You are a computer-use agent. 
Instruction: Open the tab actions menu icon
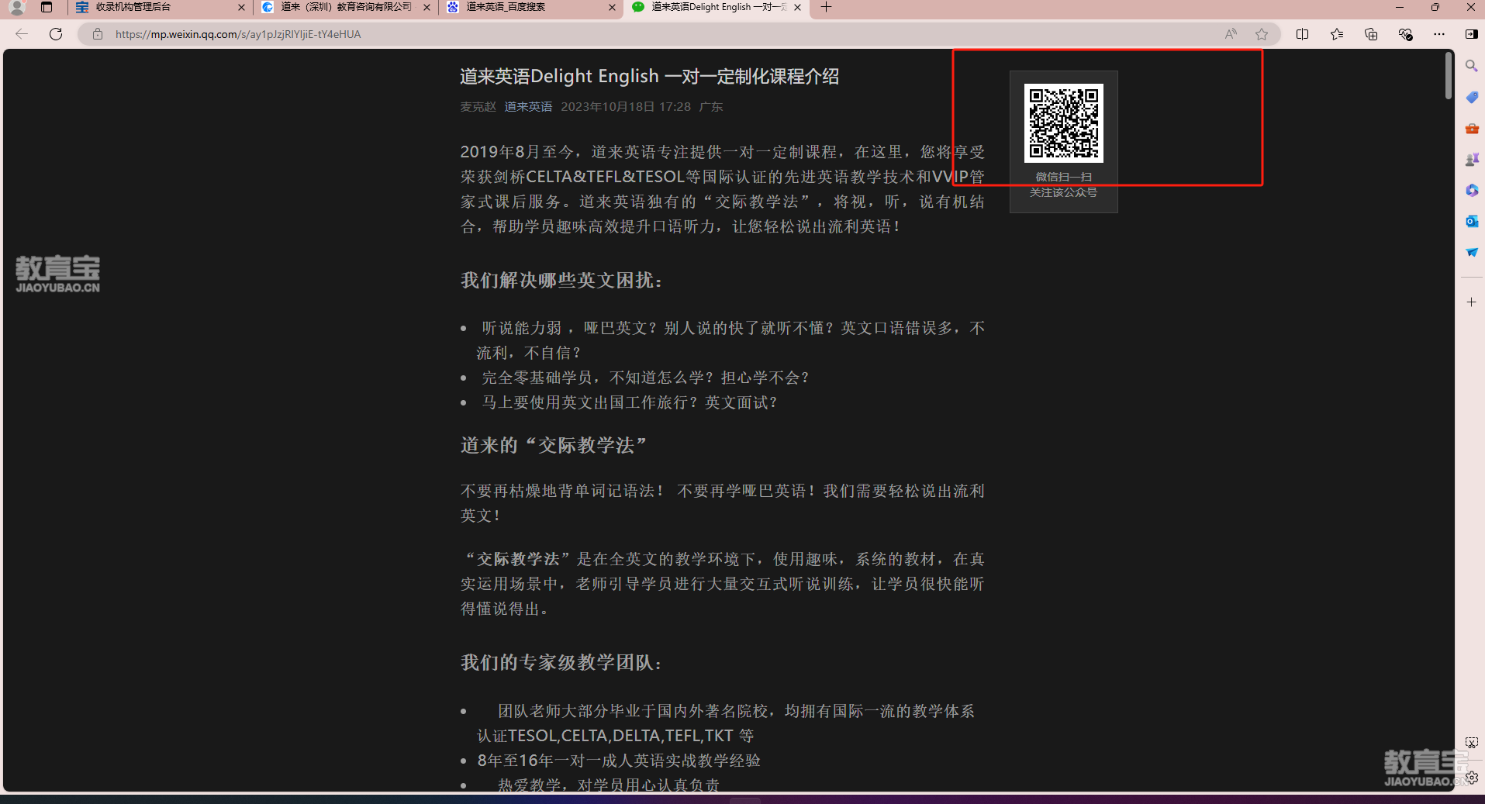(47, 7)
